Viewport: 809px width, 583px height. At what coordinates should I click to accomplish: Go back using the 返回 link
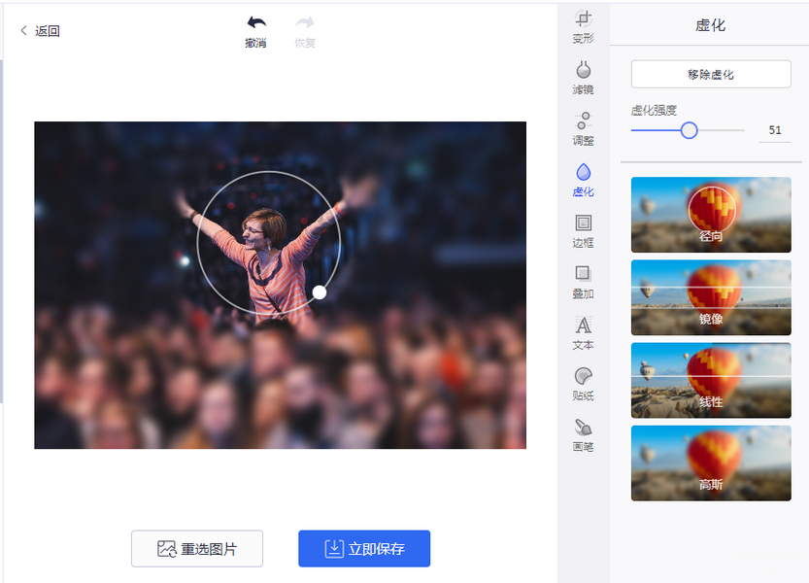click(x=40, y=31)
